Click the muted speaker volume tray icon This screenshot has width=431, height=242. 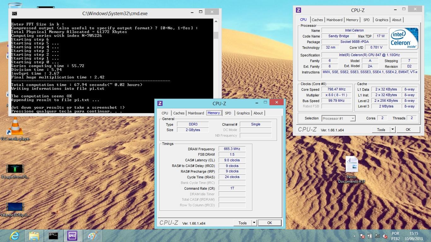pos(385,236)
